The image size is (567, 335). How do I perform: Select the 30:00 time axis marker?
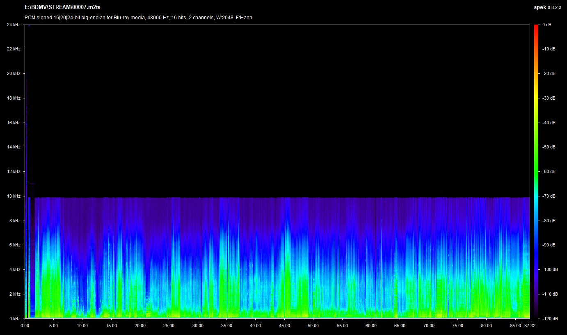click(198, 326)
